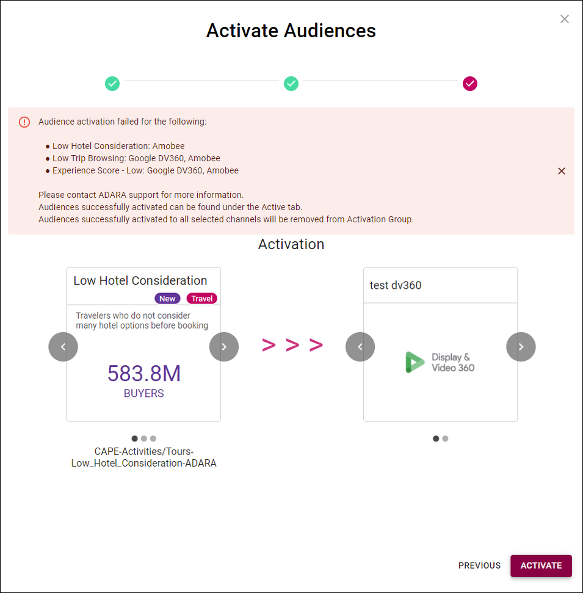This screenshot has height=593, width=583.
Task: Click the Activate Audiences title
Action: pyautogui.click(x=291, y=31)
